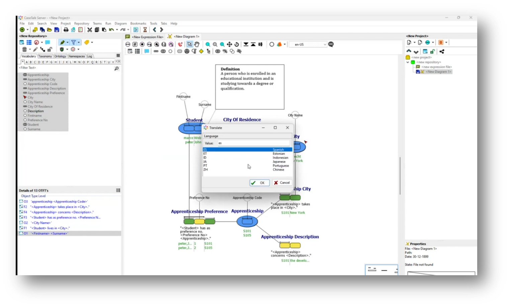Click the print icon in main toolbar
The width and height of the screenshot is (509, 307).
66,30
